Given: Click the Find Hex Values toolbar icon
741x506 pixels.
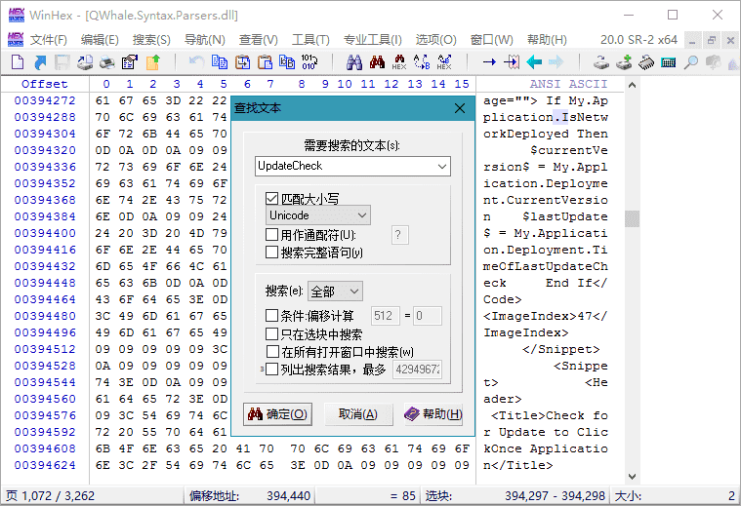Looking at the screenshot, I should point(399,62).
